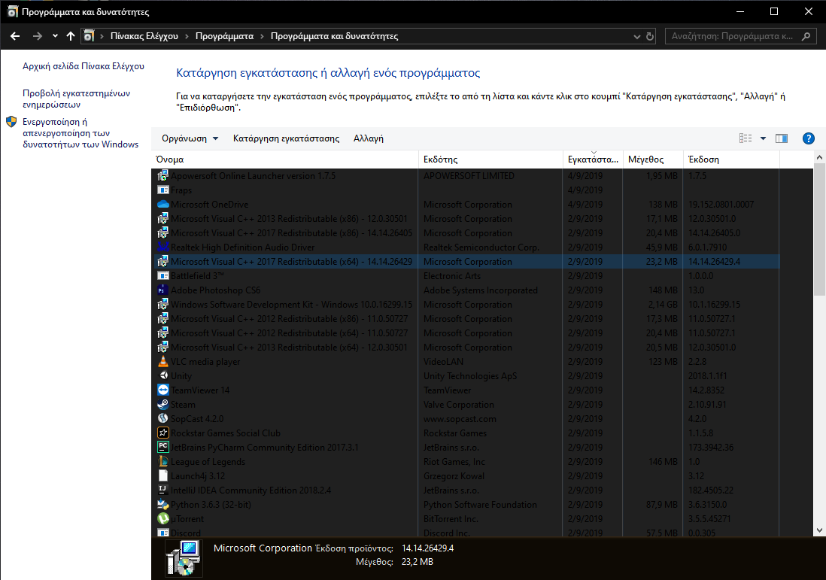This screenshot has height=580, width=826.
Task: Click the Steam program icon
Action: [162, 404]
